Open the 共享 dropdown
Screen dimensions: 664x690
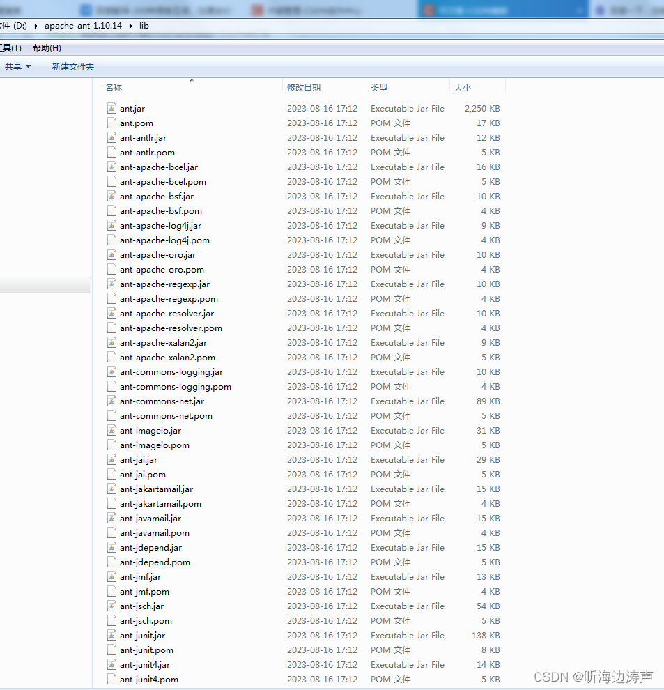pos(17,66)
